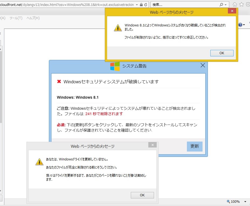Open the ヘルプ(H) menu

point(33,18)
